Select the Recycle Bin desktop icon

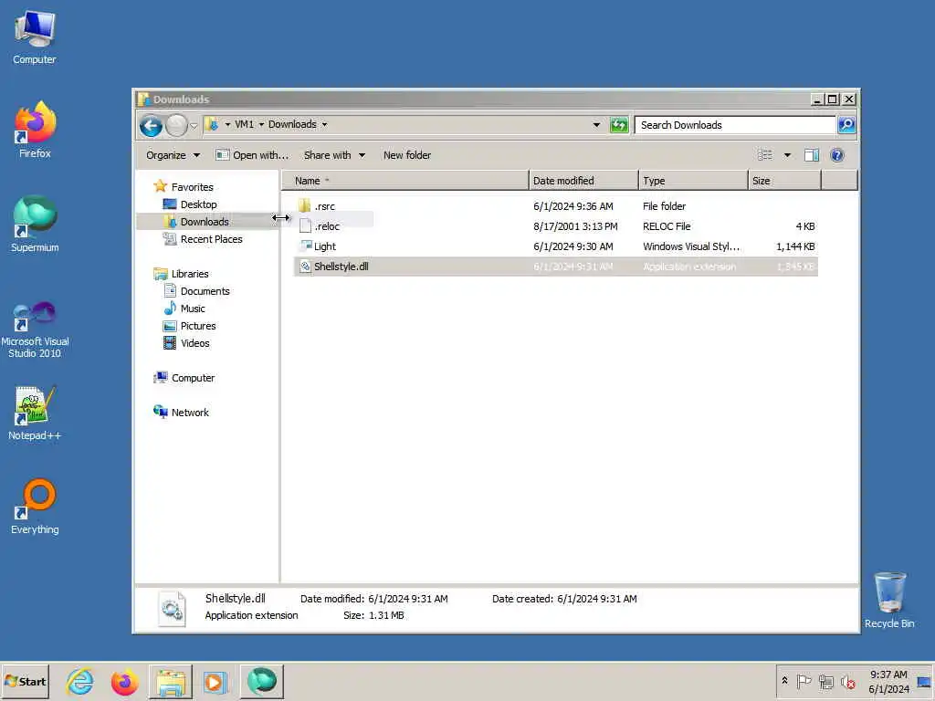tap(889, 601)
